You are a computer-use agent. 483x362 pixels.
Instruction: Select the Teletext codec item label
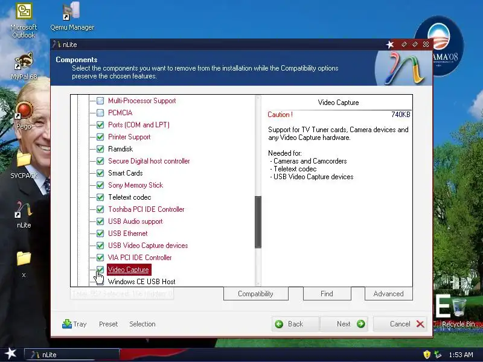pyautogui.click(x=129, y=197)
